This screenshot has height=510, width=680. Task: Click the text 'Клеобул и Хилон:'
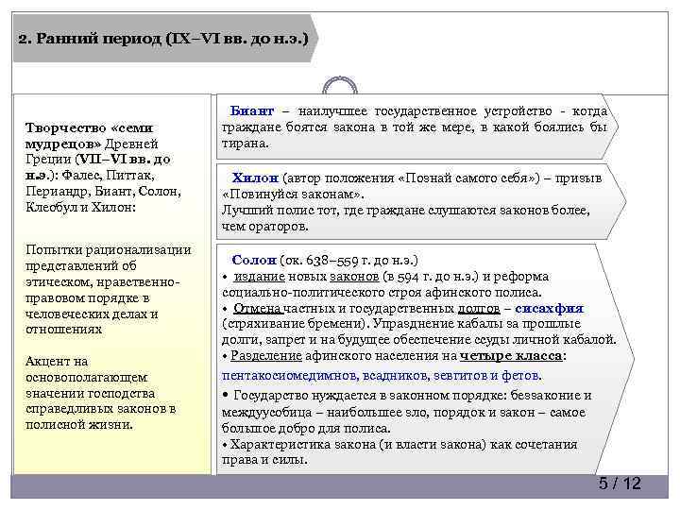pyautogui.click(x=80, y=207)
